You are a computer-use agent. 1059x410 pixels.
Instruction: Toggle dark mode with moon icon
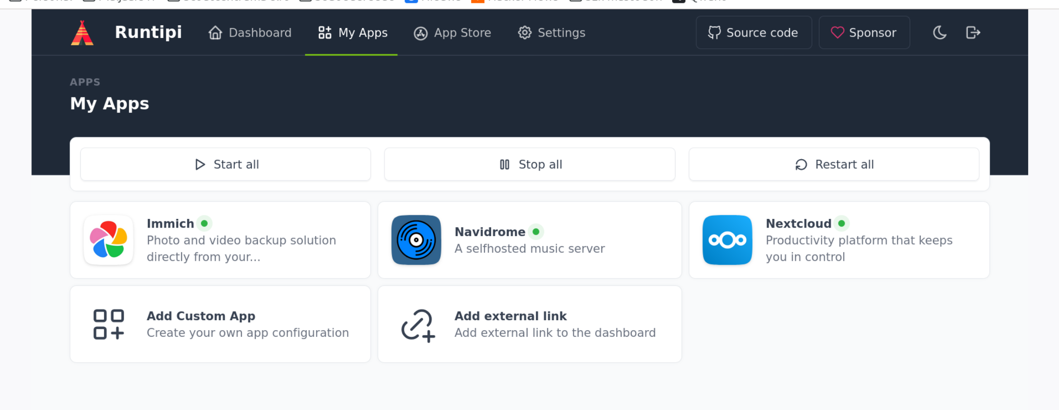[x=939, y=33]
